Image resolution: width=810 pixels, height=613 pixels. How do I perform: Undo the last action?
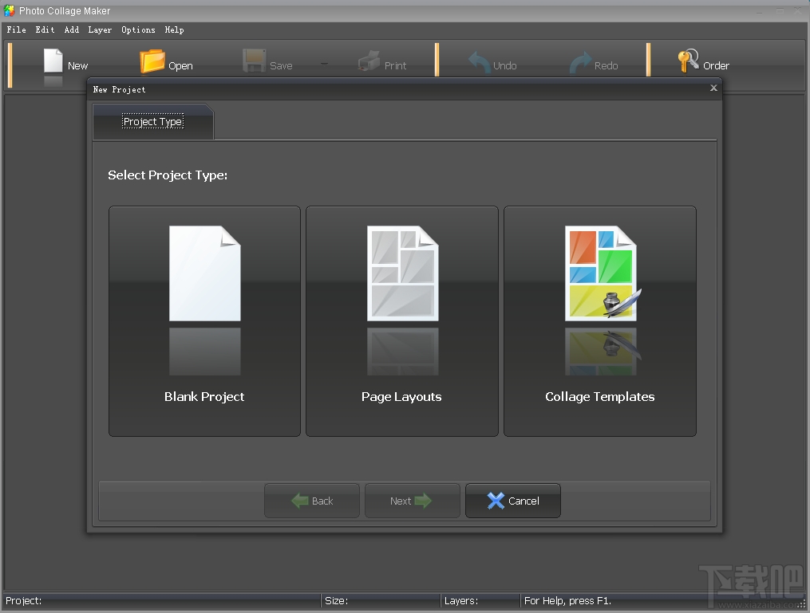tap(480, 60)
